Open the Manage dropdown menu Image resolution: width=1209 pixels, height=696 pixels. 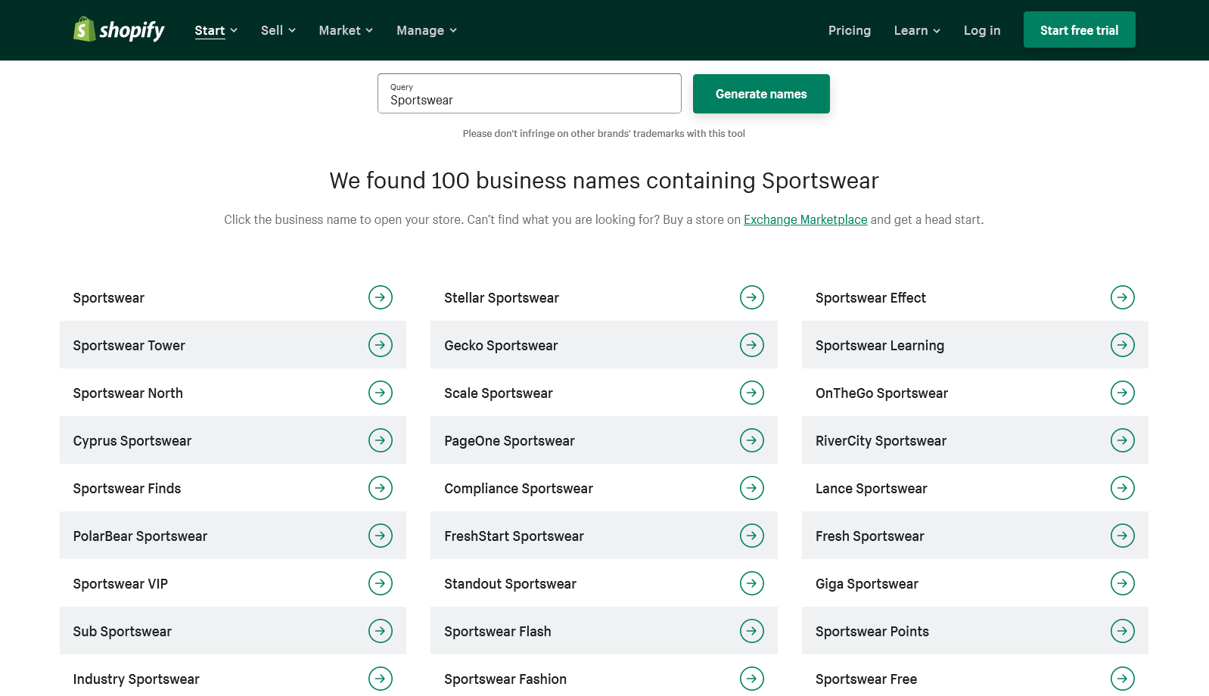point(426,30)
